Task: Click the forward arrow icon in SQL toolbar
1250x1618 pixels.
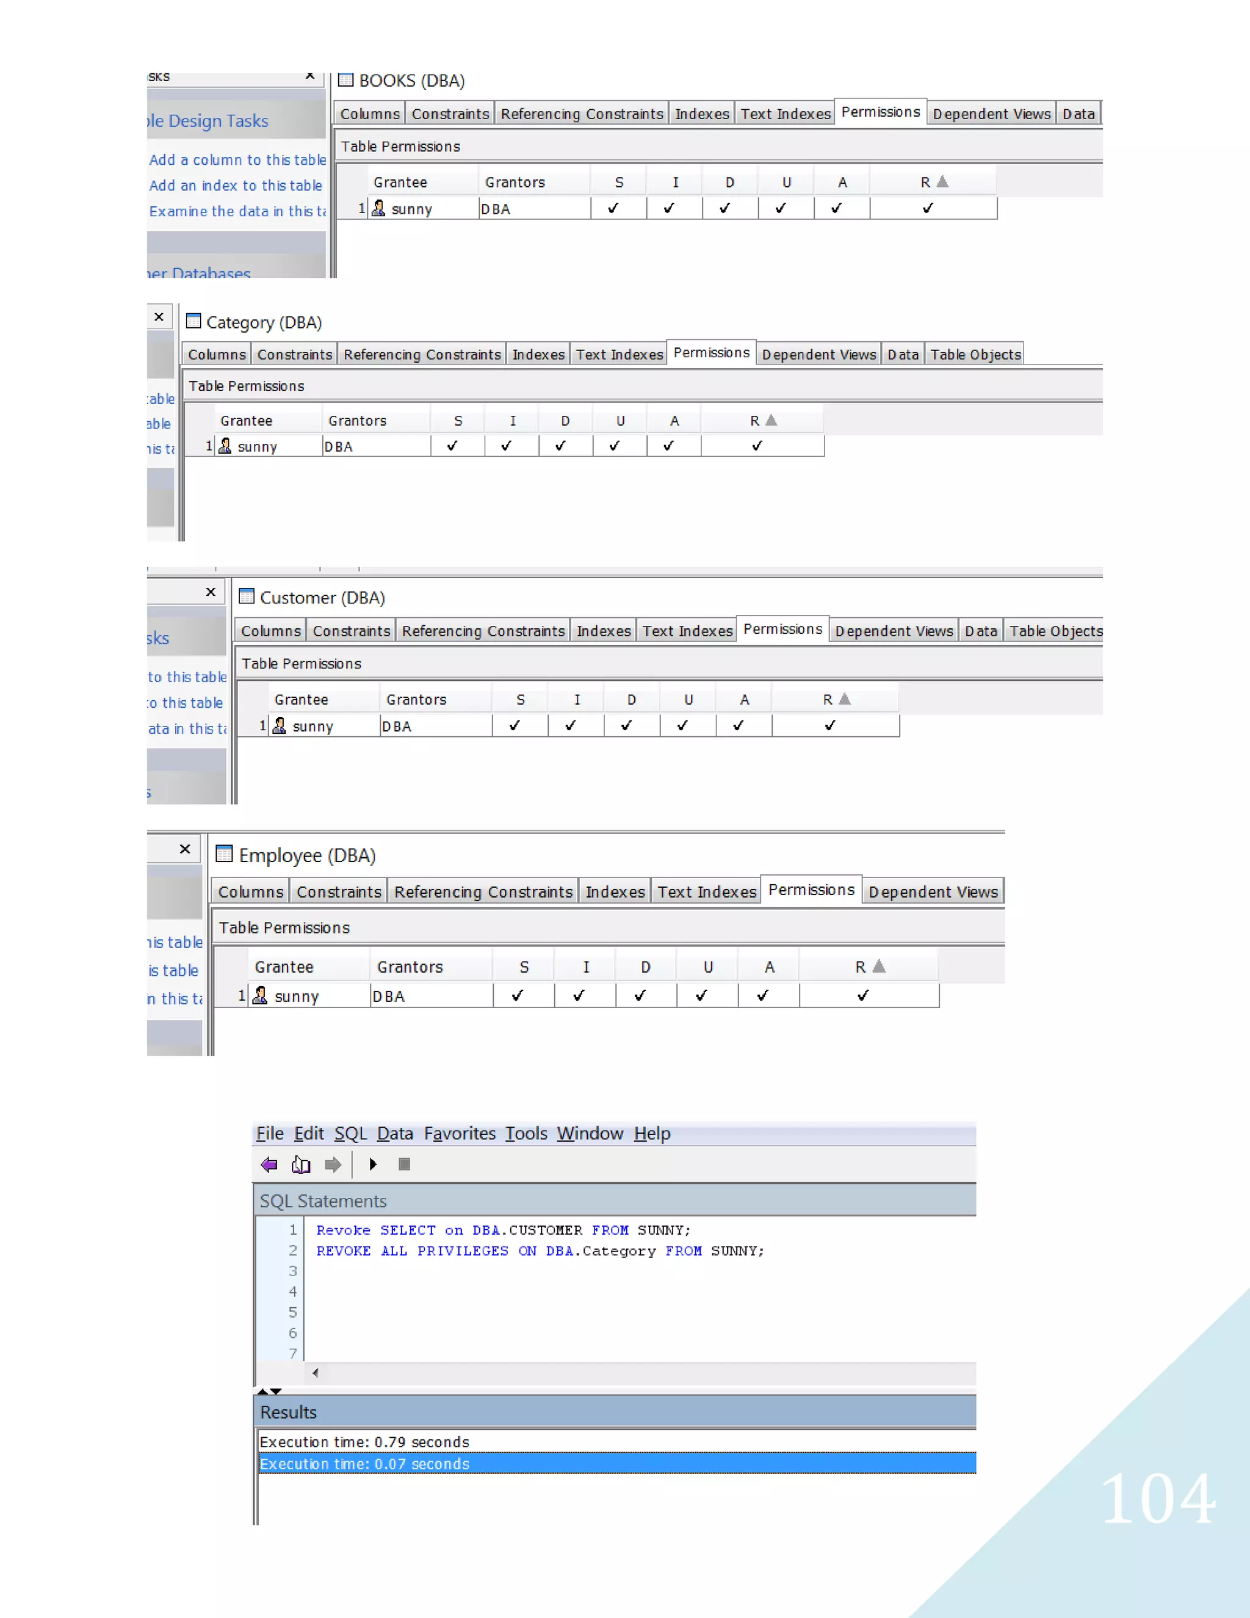Action: 333,1164
